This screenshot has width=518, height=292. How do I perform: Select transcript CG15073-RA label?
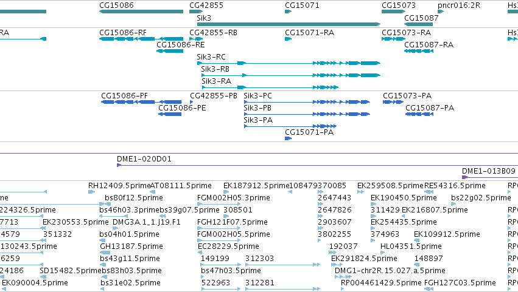tap(406, 33)
